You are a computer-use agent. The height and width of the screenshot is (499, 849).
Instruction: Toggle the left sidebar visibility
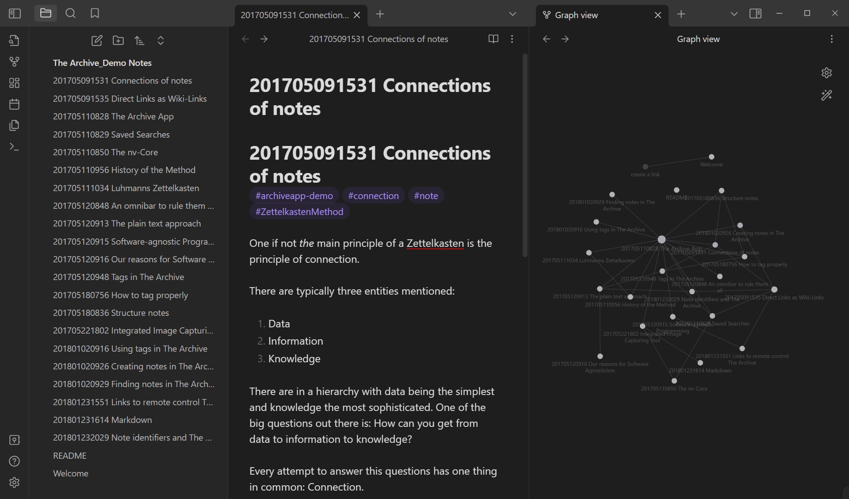tap(15, 13)
